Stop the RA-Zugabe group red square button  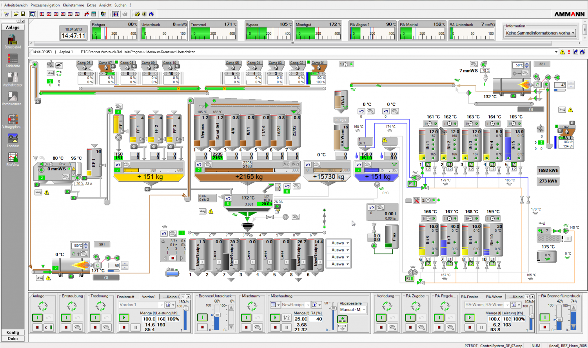410,327
